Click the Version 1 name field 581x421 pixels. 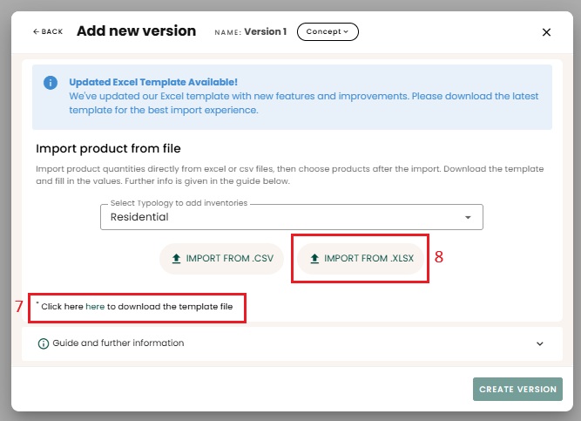point(265,31)
